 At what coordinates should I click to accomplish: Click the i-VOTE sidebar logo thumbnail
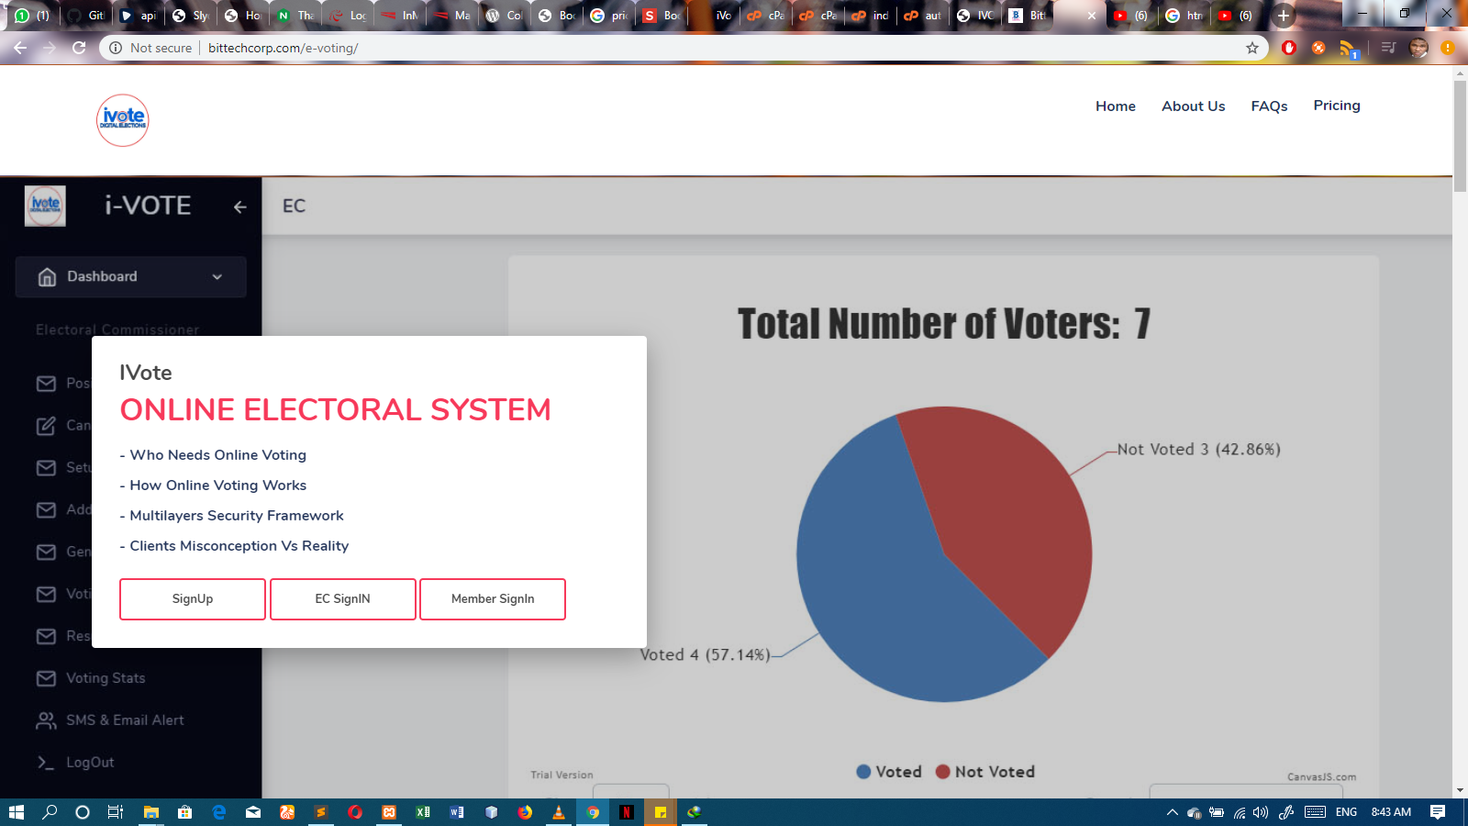point(45,206)
